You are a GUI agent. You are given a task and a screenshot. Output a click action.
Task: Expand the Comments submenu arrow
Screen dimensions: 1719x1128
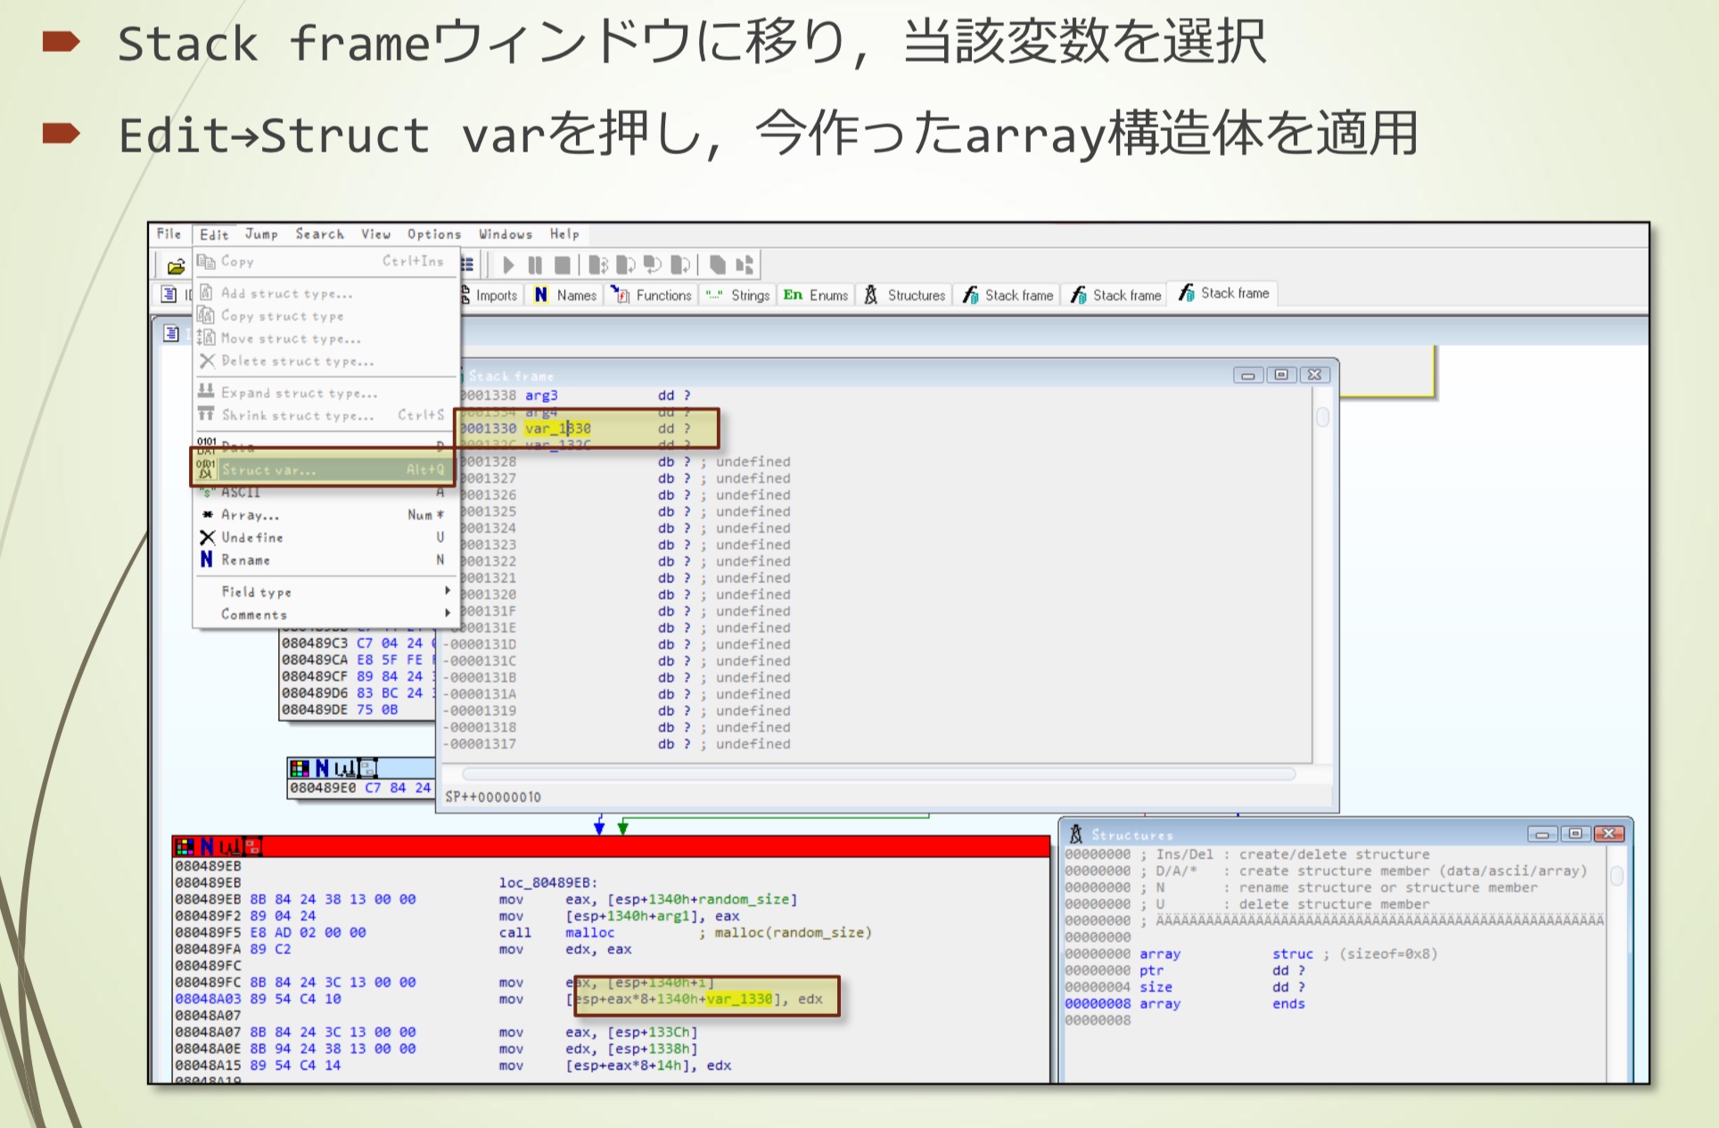click(x=447, y=614)
